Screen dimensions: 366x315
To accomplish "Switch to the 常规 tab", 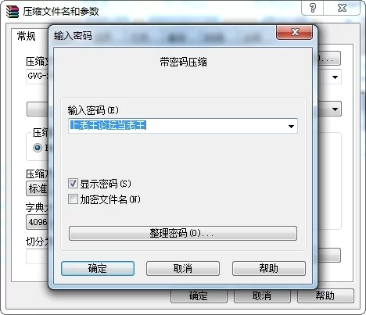I will (x=26, y=36).
